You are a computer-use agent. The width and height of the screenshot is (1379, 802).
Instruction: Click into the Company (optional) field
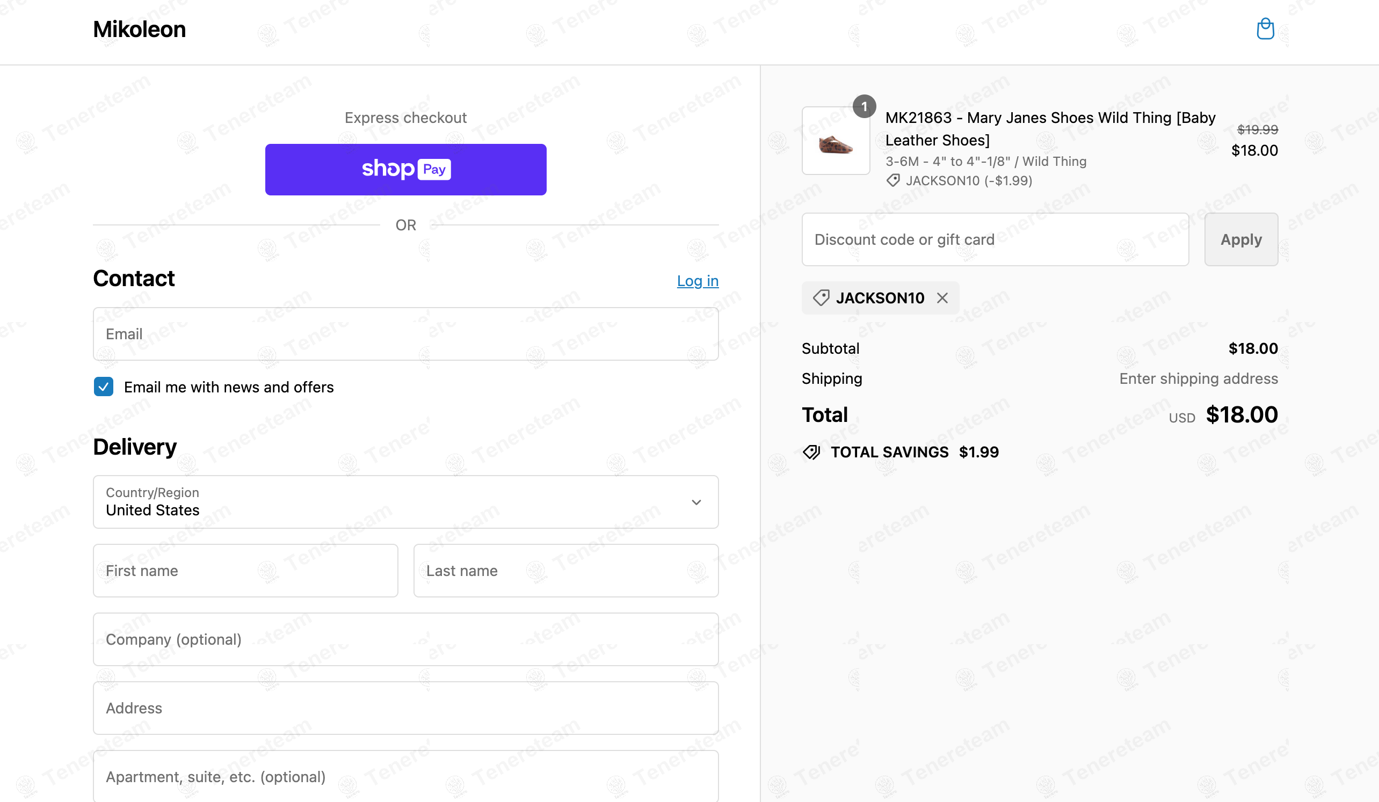pyautogui.click(x=405, y=639)
